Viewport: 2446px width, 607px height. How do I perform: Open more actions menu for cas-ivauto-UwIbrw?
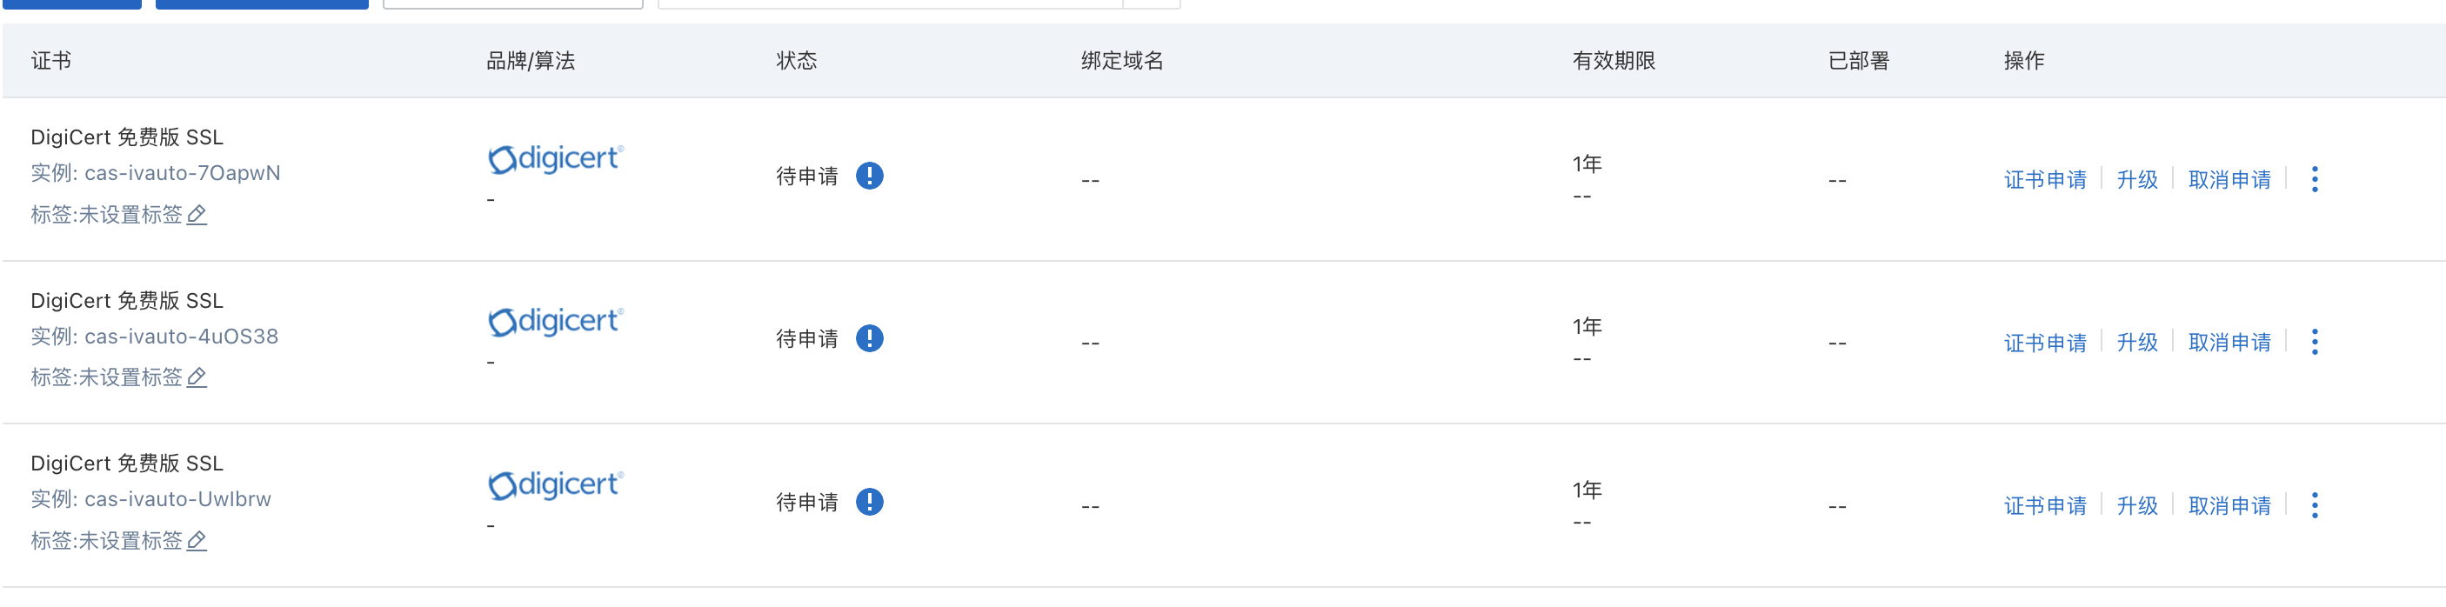(x=2314, y=505)
